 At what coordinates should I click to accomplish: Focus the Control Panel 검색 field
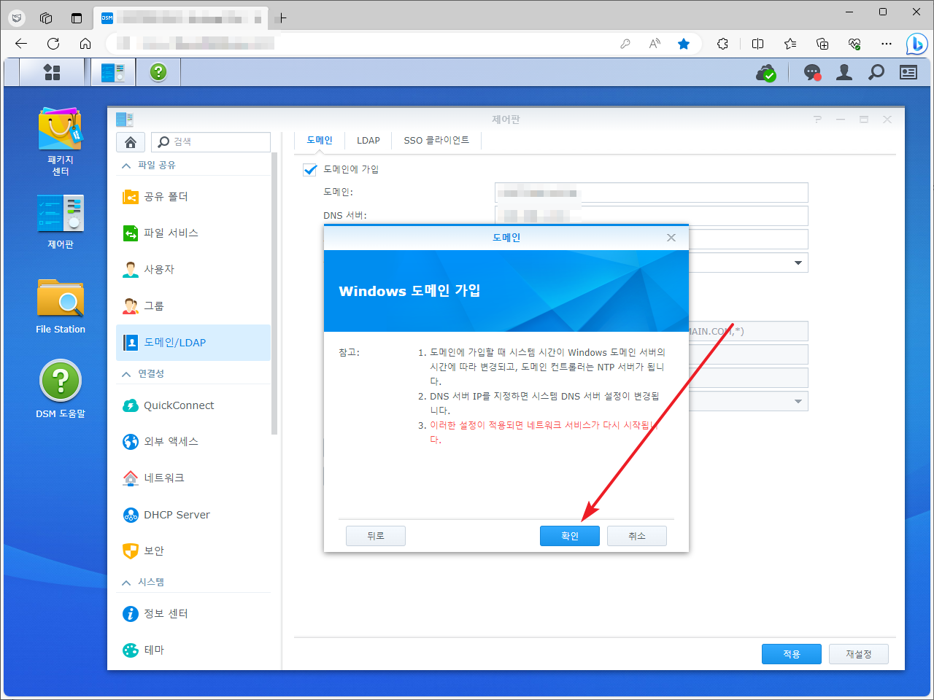pos(211,141)
